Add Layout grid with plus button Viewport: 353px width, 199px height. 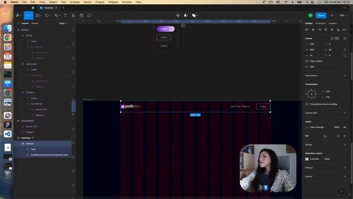point(345,113)
